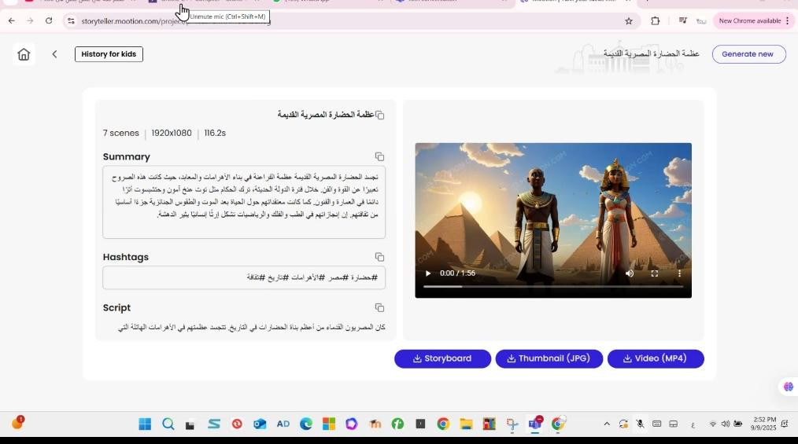The width and height of the screenshot is (798, 444).
Task: Click the home icon
Action: tap(24, 54)
